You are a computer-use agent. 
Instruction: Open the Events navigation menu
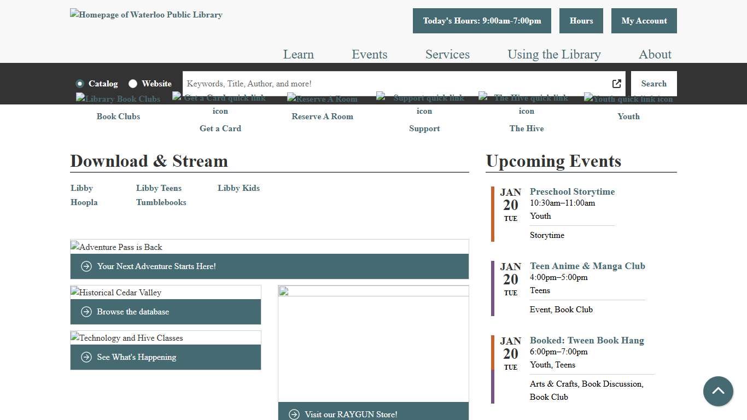point(369,54)
